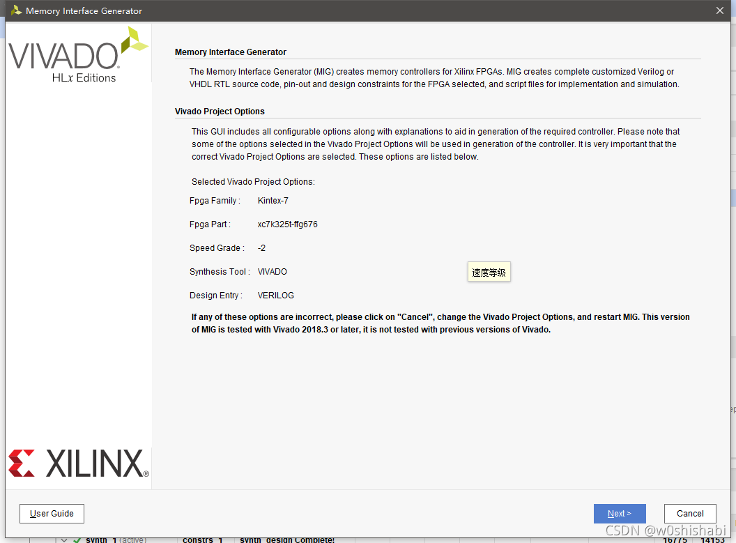This screenshot has height=543, width=736.
Task: Select the xc7k325t-ffg676 part value
Action: coord(287,224)
